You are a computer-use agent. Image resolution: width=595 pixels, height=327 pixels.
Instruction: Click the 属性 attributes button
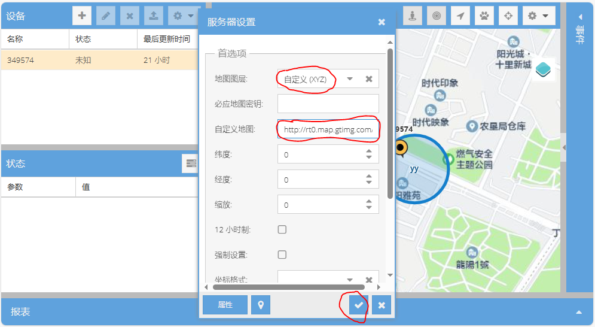(225, 305)
